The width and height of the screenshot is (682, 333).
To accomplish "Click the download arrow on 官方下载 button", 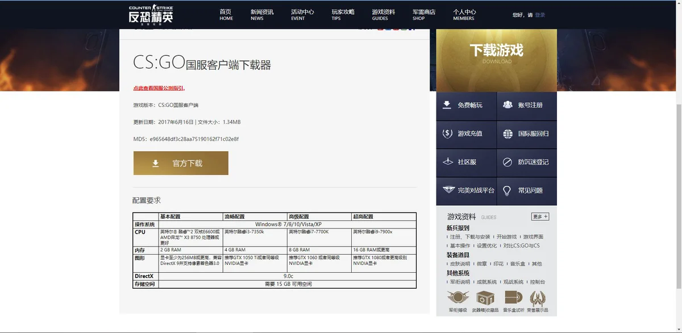I will pyautogui.click(x=156, y=164).
